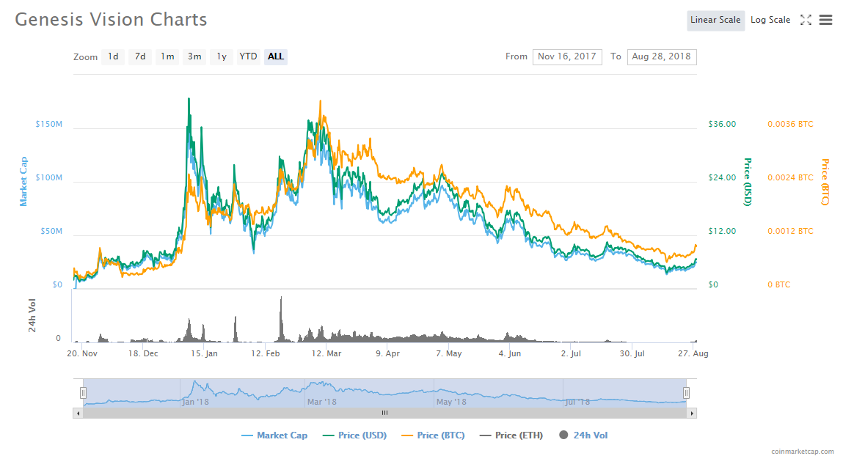Click the 0.0036 BTC axis label

click(x=790, y=124)
